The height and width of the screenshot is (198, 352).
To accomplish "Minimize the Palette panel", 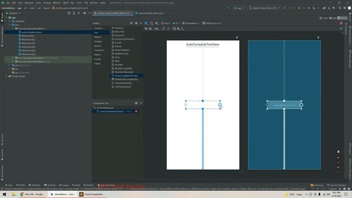I will (x=141, y=23).
